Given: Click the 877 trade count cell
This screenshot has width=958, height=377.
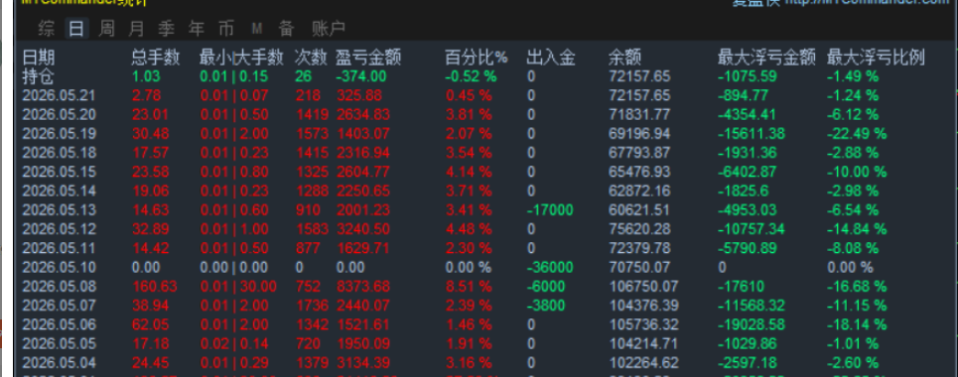Looking at the screenshot, I should (x=307, y=248).
